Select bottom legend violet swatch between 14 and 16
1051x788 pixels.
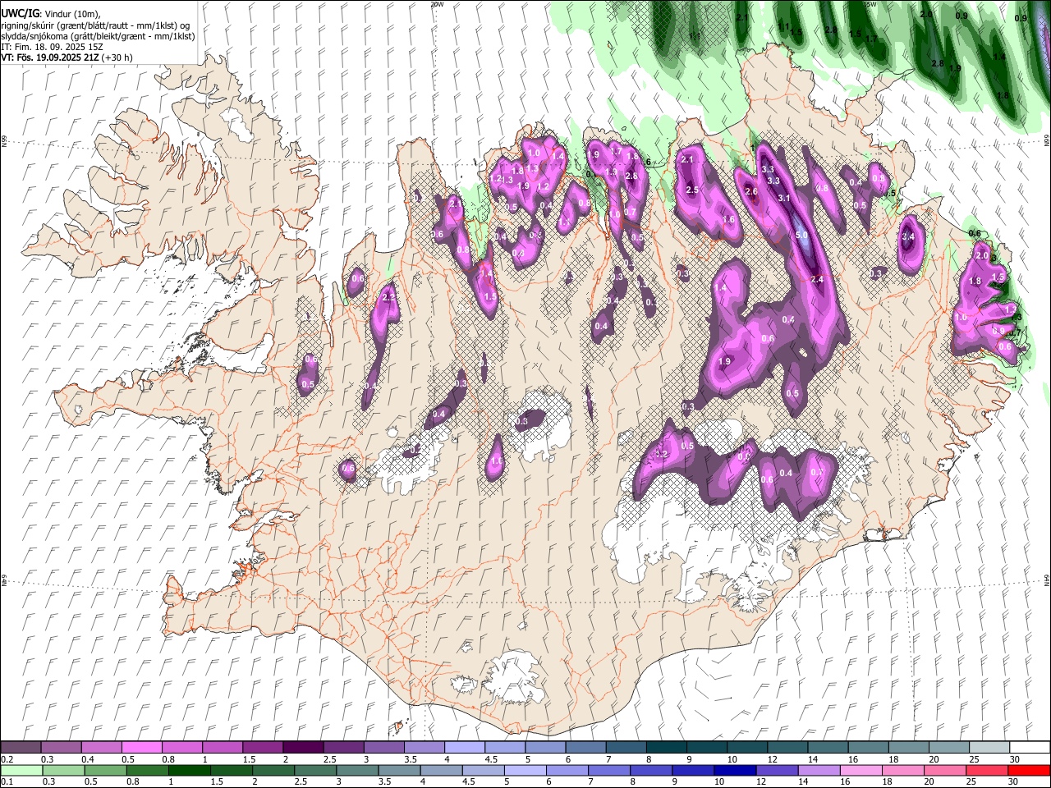tap(818, 770)
